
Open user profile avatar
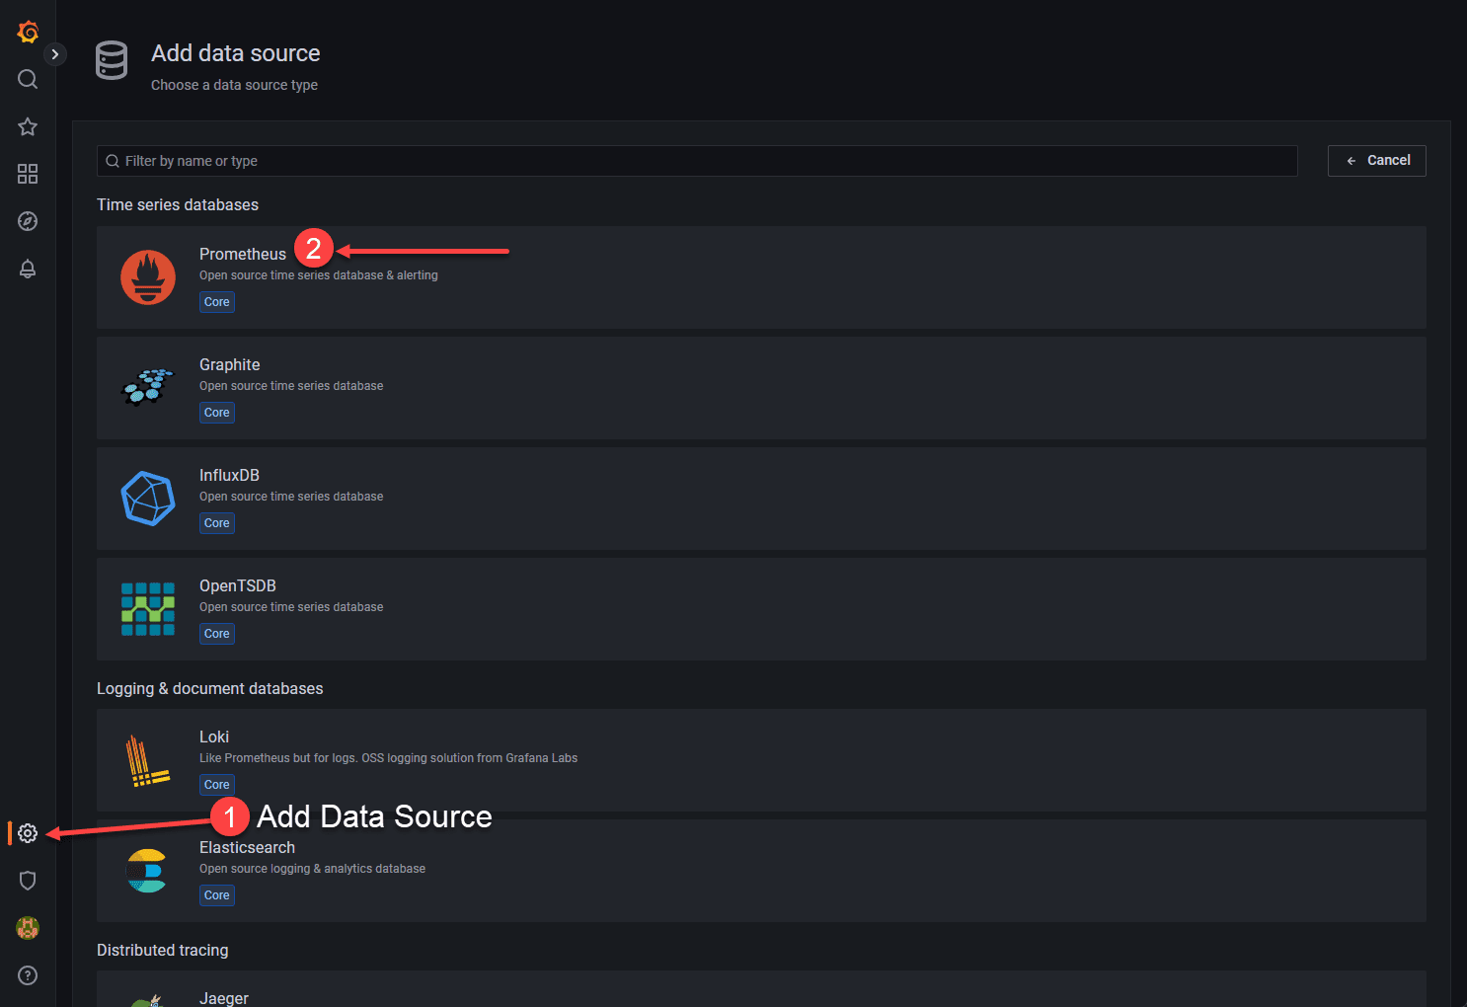pos(28,928)
